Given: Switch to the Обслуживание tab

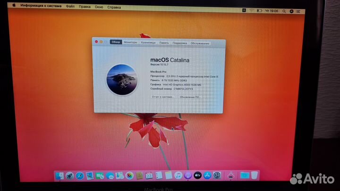Looking at the screenshot, I should click(x=200, y=43).
